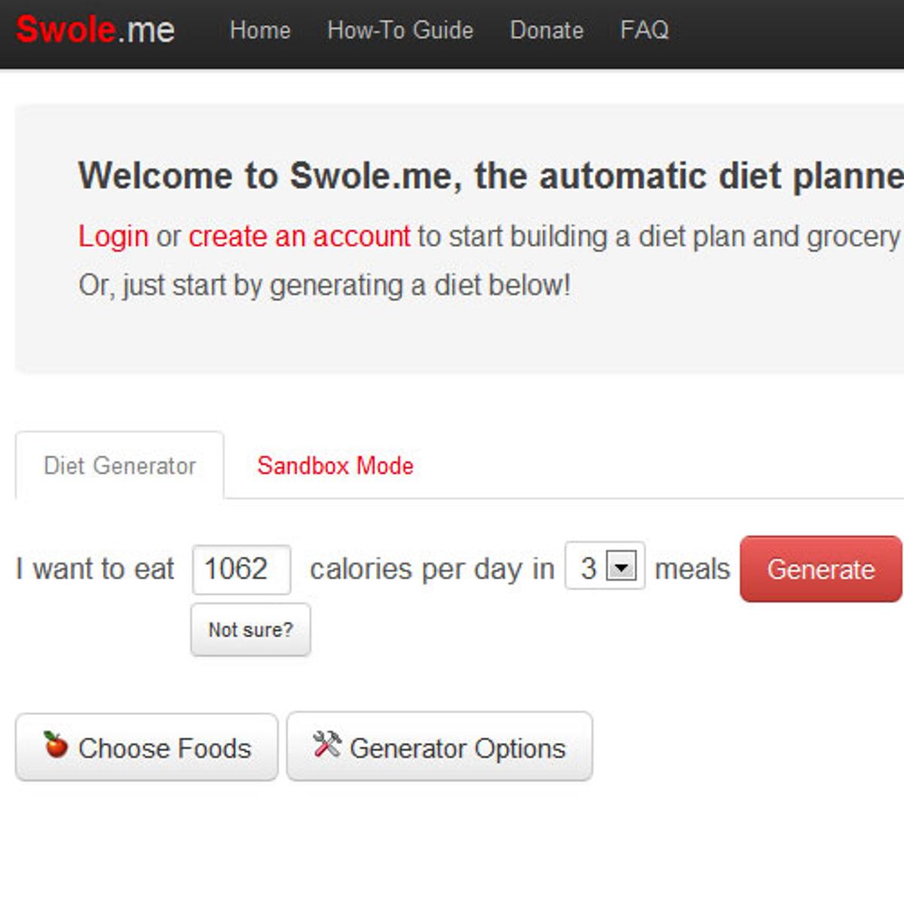Open the How-To Guide page
The height and width of the screenshot is (904, 904).
point(400,30)
